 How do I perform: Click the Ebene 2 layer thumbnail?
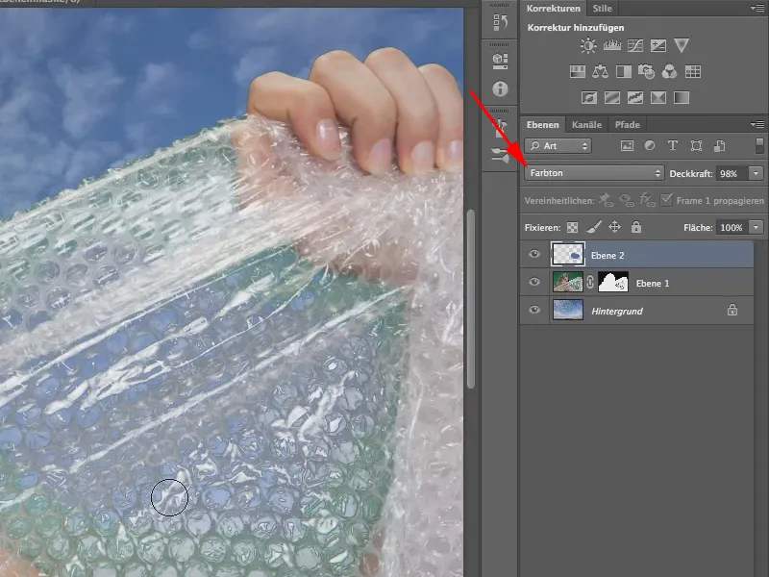coord(568,254)
